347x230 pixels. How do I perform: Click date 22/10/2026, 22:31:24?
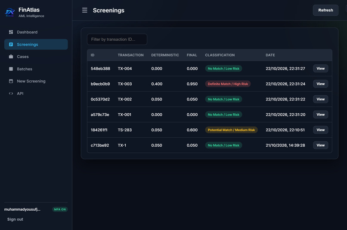pyautogui.click(x=285, y=84)
